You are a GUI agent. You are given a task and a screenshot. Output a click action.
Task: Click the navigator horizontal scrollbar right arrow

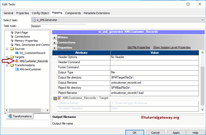(x=47, y=110)
